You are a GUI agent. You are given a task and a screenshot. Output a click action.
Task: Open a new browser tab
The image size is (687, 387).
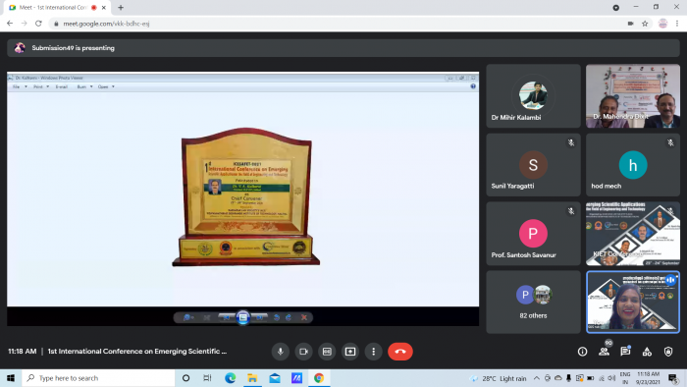pos(121,8)
